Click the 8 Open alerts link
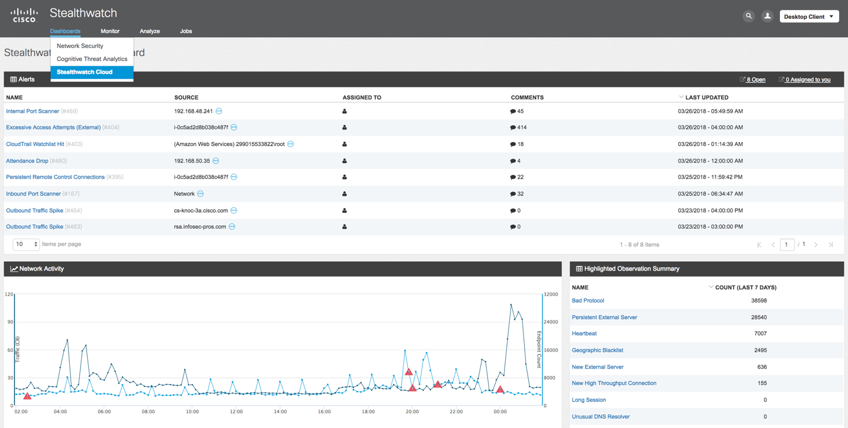The image size is (848, 428). 756,80
